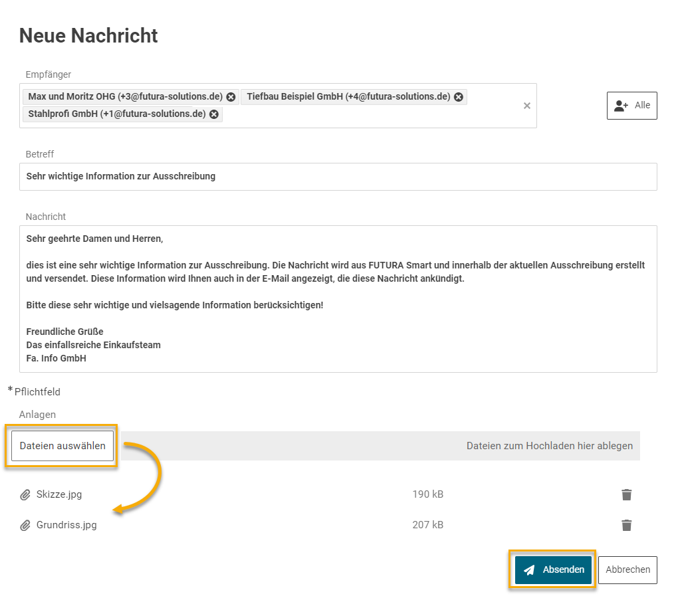The width and height of the screenshot is (676, 610).
Task: Cancel the message with Abbrechen
Action: [x=627, y=569]
